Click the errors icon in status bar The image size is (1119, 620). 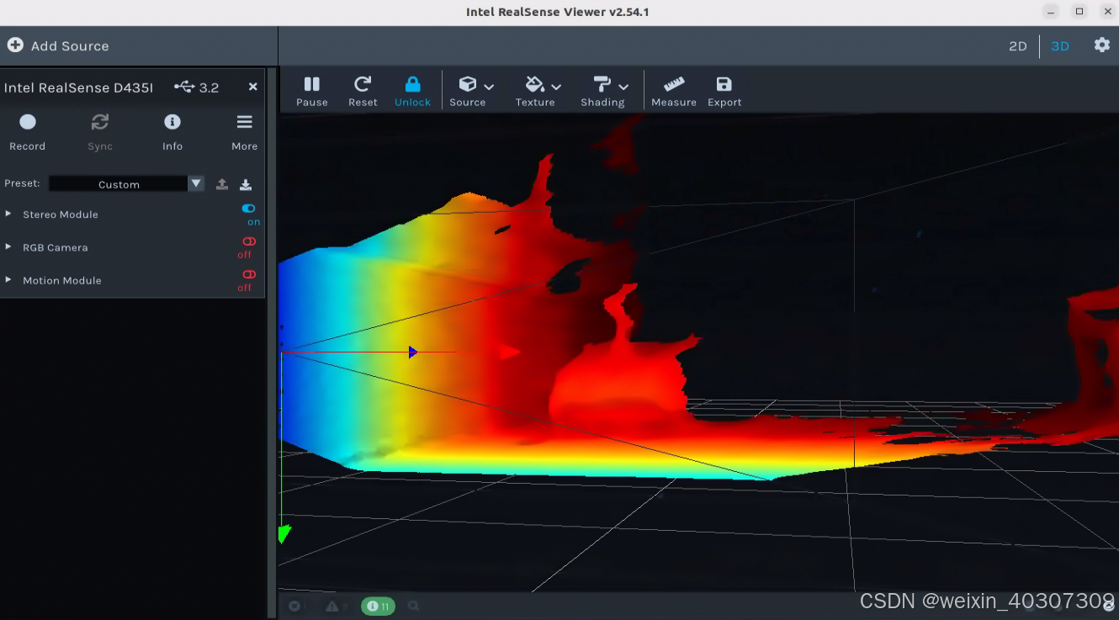tap(294, 606)
